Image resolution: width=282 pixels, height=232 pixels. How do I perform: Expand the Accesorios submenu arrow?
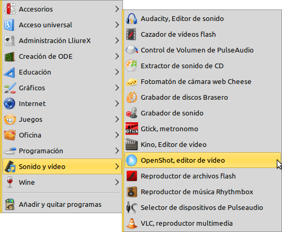(117, 9)
